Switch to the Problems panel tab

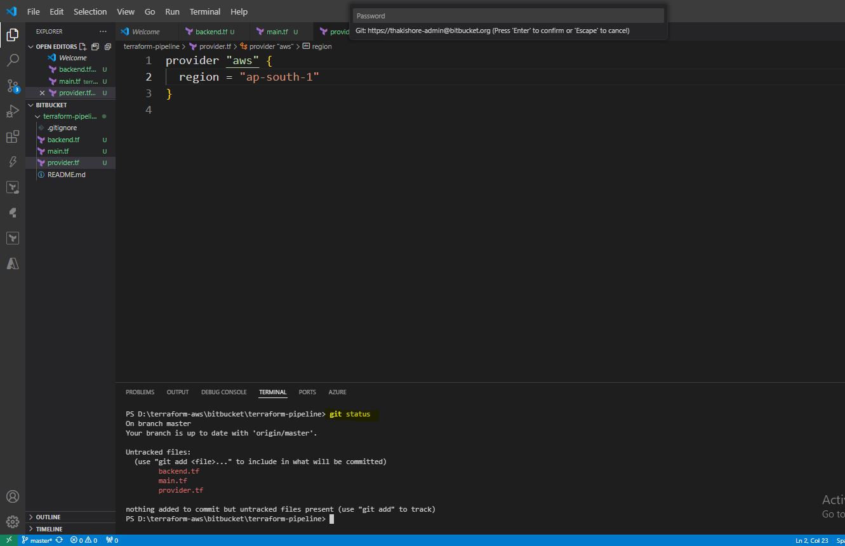coord(140,392)
